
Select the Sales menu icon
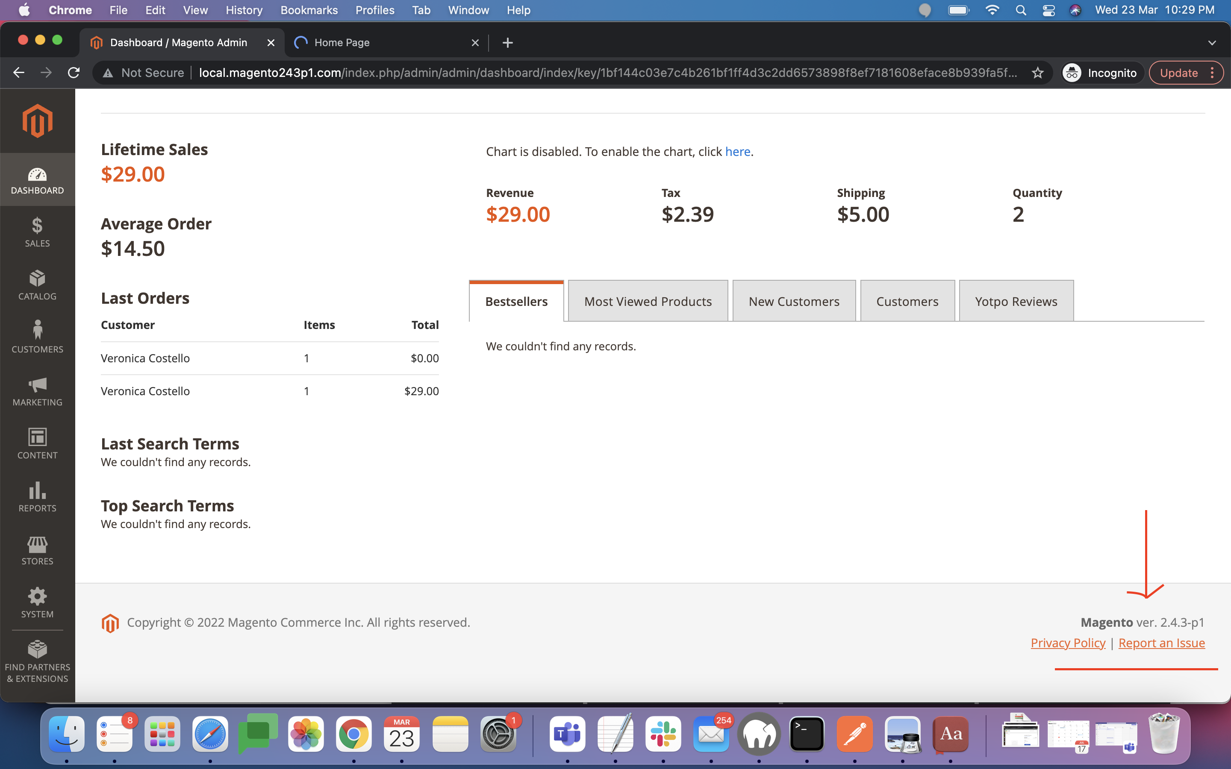(37, 232)
